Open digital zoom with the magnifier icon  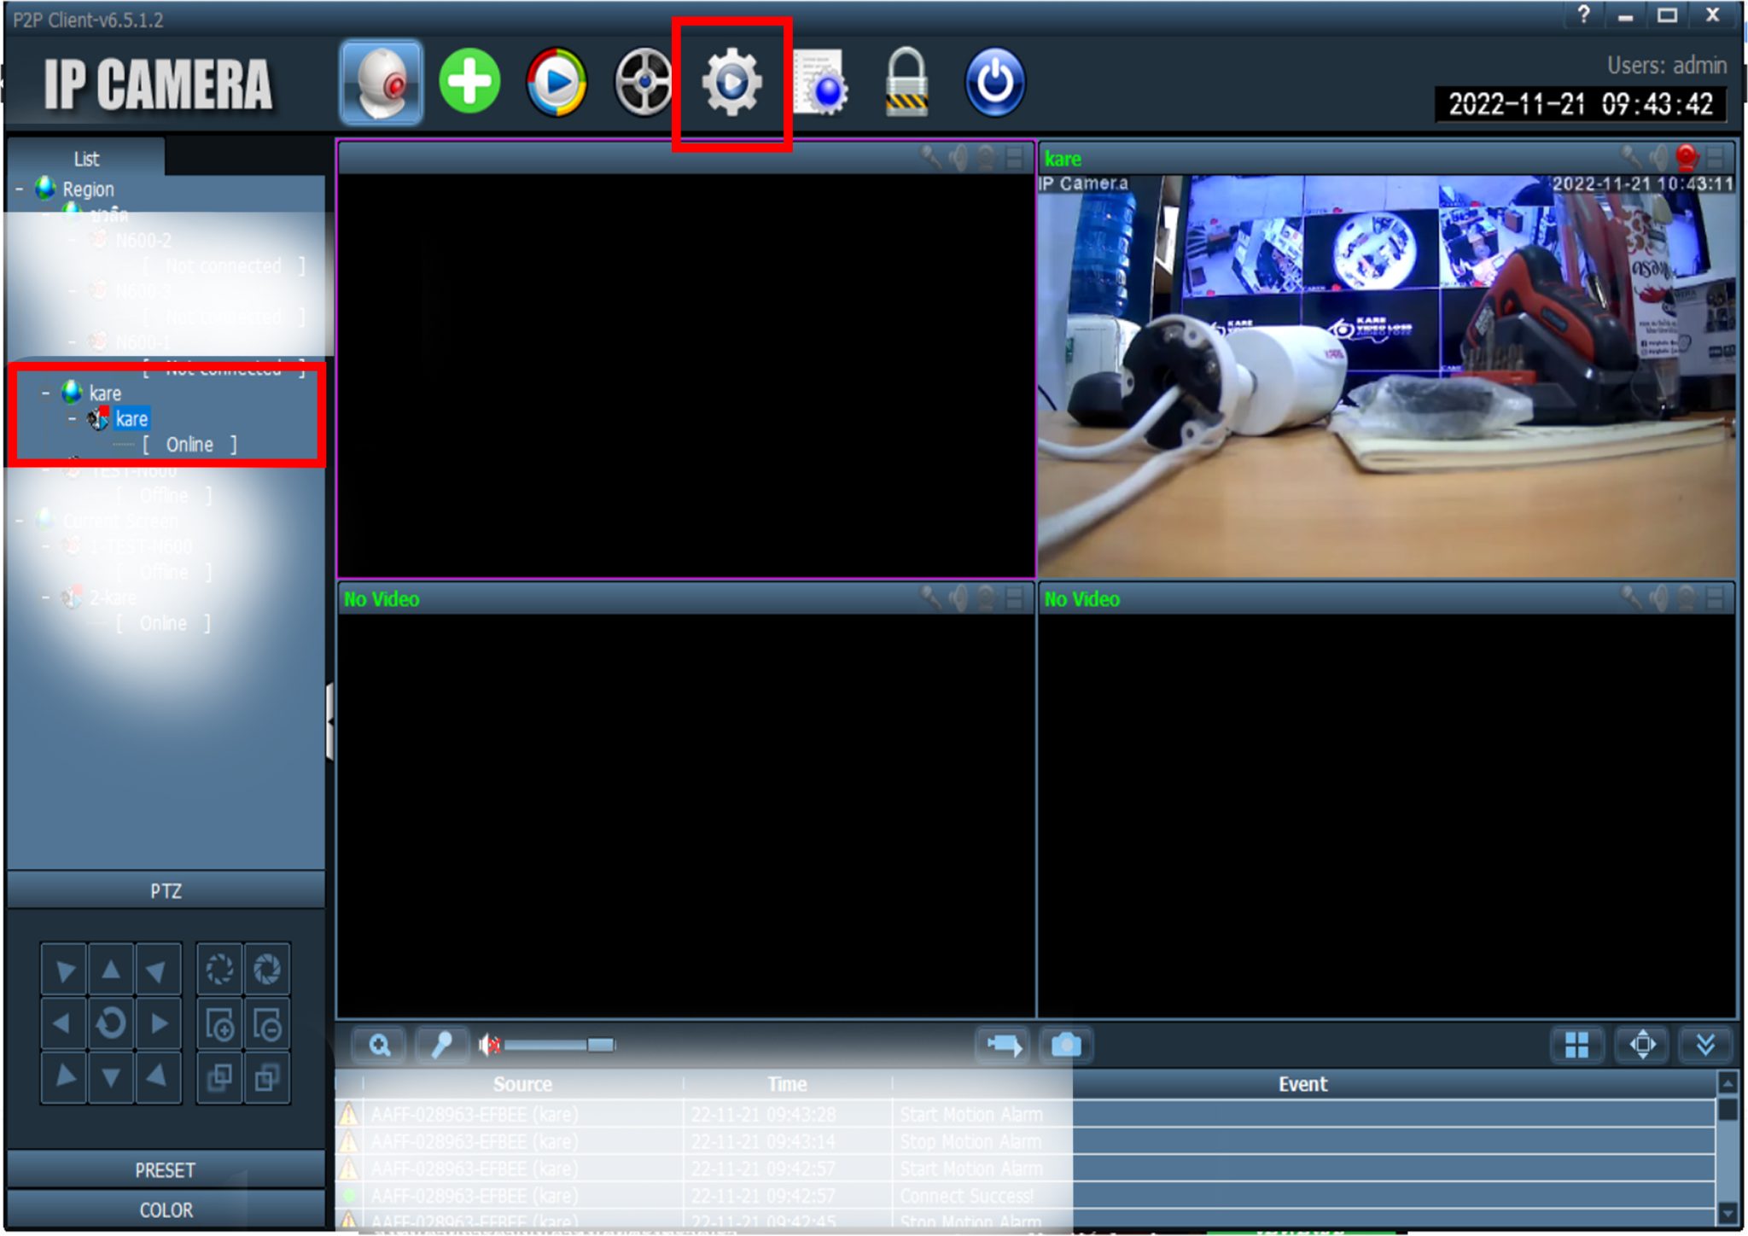(379, 1043)
